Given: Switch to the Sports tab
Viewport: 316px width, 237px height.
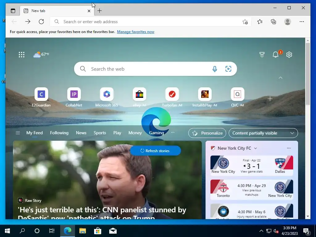Looking at the screenshot, I should click(x=100, y=133).
